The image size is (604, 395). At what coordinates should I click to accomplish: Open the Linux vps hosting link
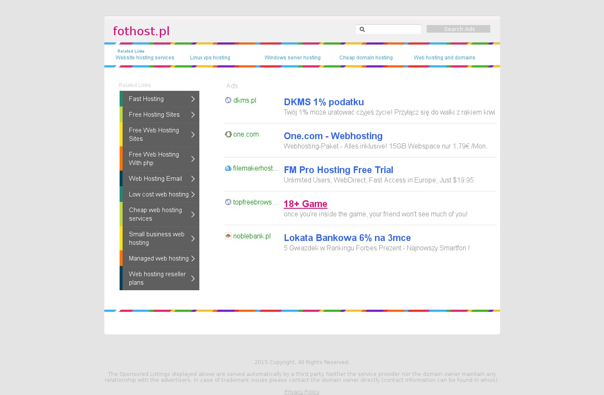(210, 58)
